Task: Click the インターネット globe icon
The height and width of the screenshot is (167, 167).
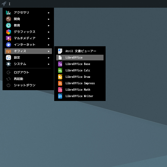Action: [x=8, y=45]
